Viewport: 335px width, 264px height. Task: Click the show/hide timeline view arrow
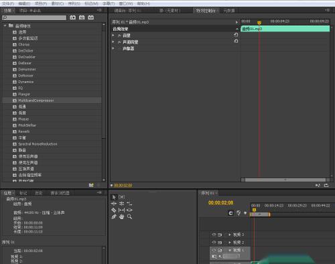click(237, 22)
